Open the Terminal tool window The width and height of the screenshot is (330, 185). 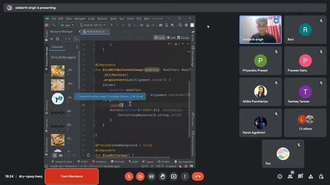[x=118, y=162]
